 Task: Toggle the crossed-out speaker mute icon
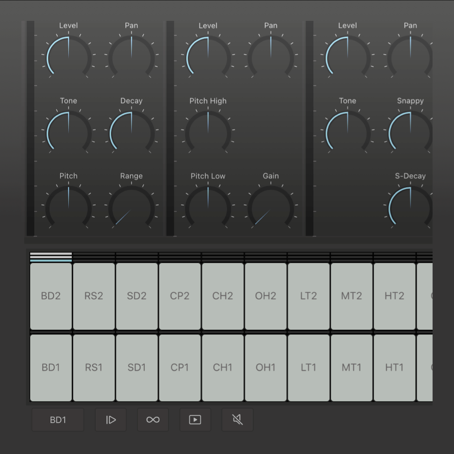pos(238,419)
